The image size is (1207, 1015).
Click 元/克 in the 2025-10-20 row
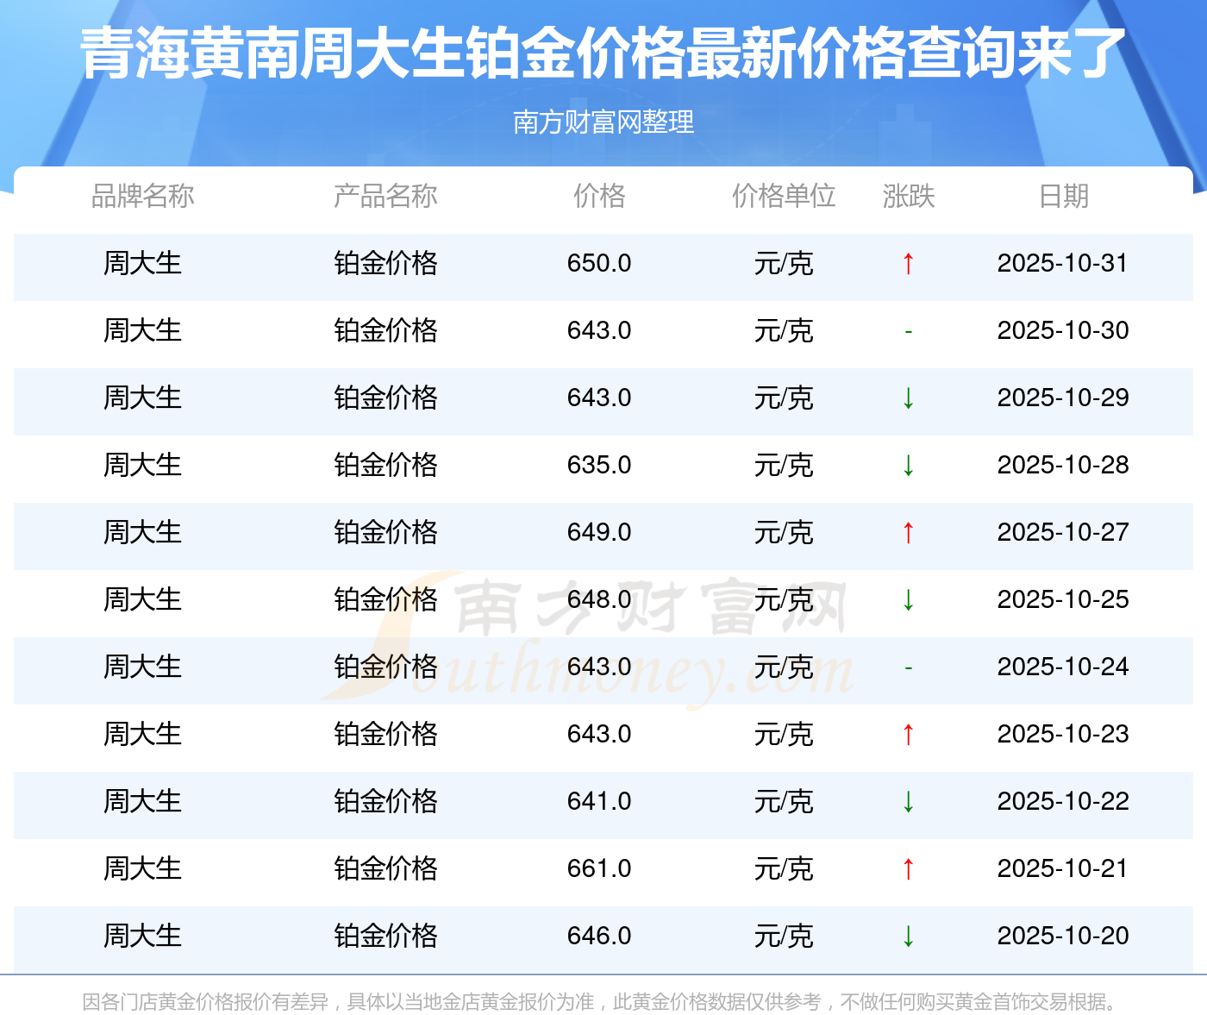pyautogui.click(x=784, y=936)
